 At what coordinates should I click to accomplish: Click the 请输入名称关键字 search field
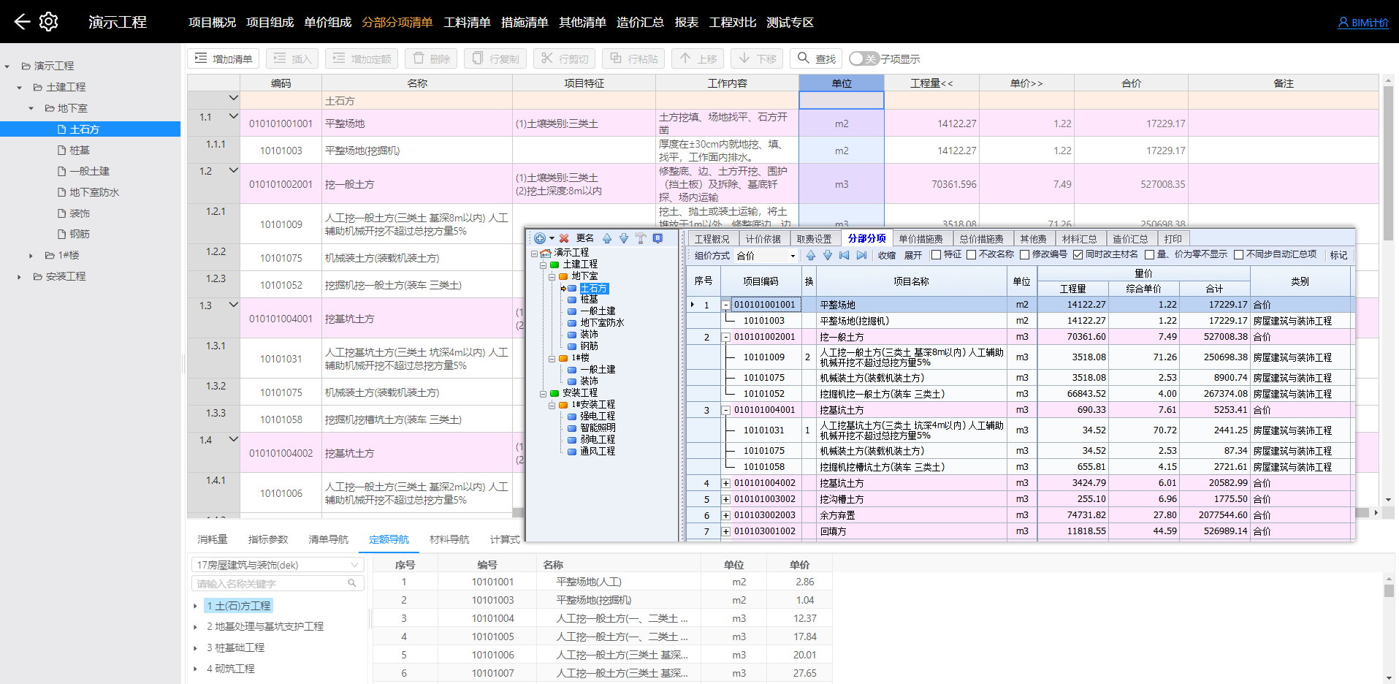(278, 584)
